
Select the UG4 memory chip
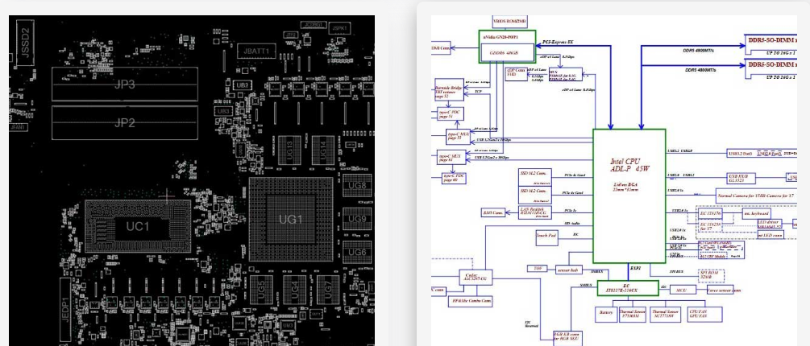(x=294, y=290)
